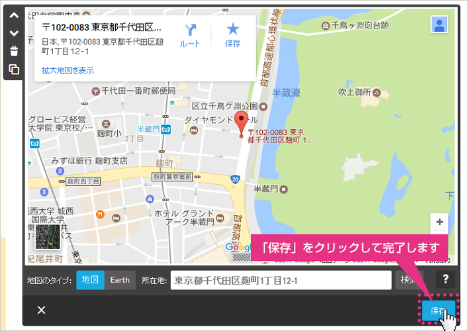
Task: Click the route 20 highway shield
Action: click(235, 179)
